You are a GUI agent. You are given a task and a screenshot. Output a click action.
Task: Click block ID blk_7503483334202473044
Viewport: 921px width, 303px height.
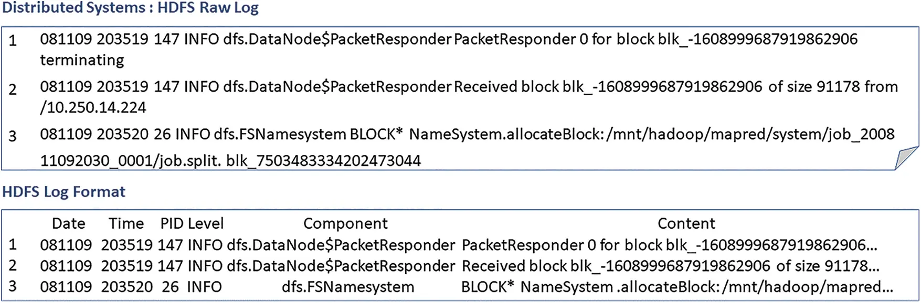point(323,161)
